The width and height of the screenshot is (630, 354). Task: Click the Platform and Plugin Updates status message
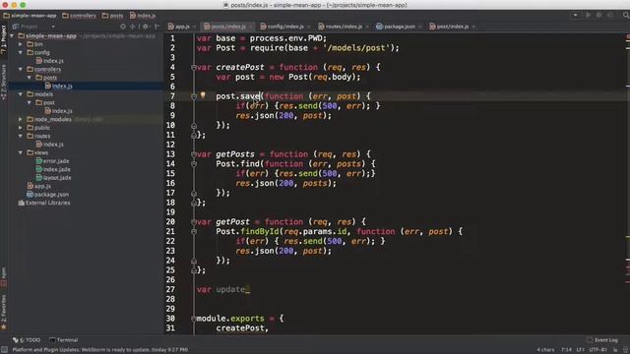(x=100, y=350)
